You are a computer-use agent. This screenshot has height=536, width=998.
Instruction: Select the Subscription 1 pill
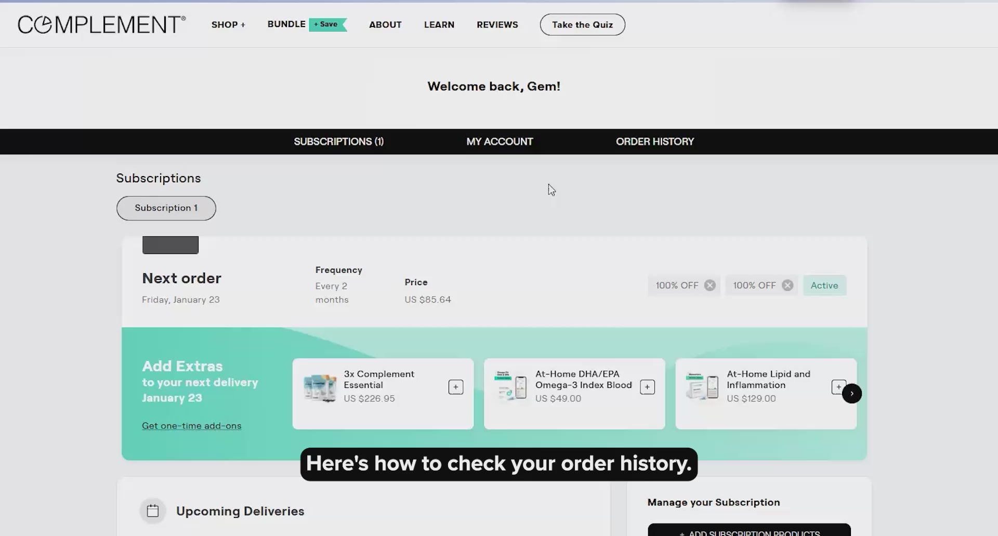(166, 208)
